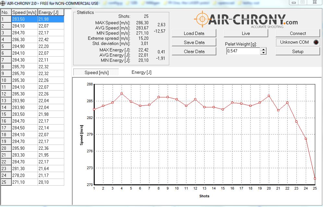Viewport: 323px width, 207px height.
Task: Select row 24 speed 278,20
Action: [x=25, y=175]
